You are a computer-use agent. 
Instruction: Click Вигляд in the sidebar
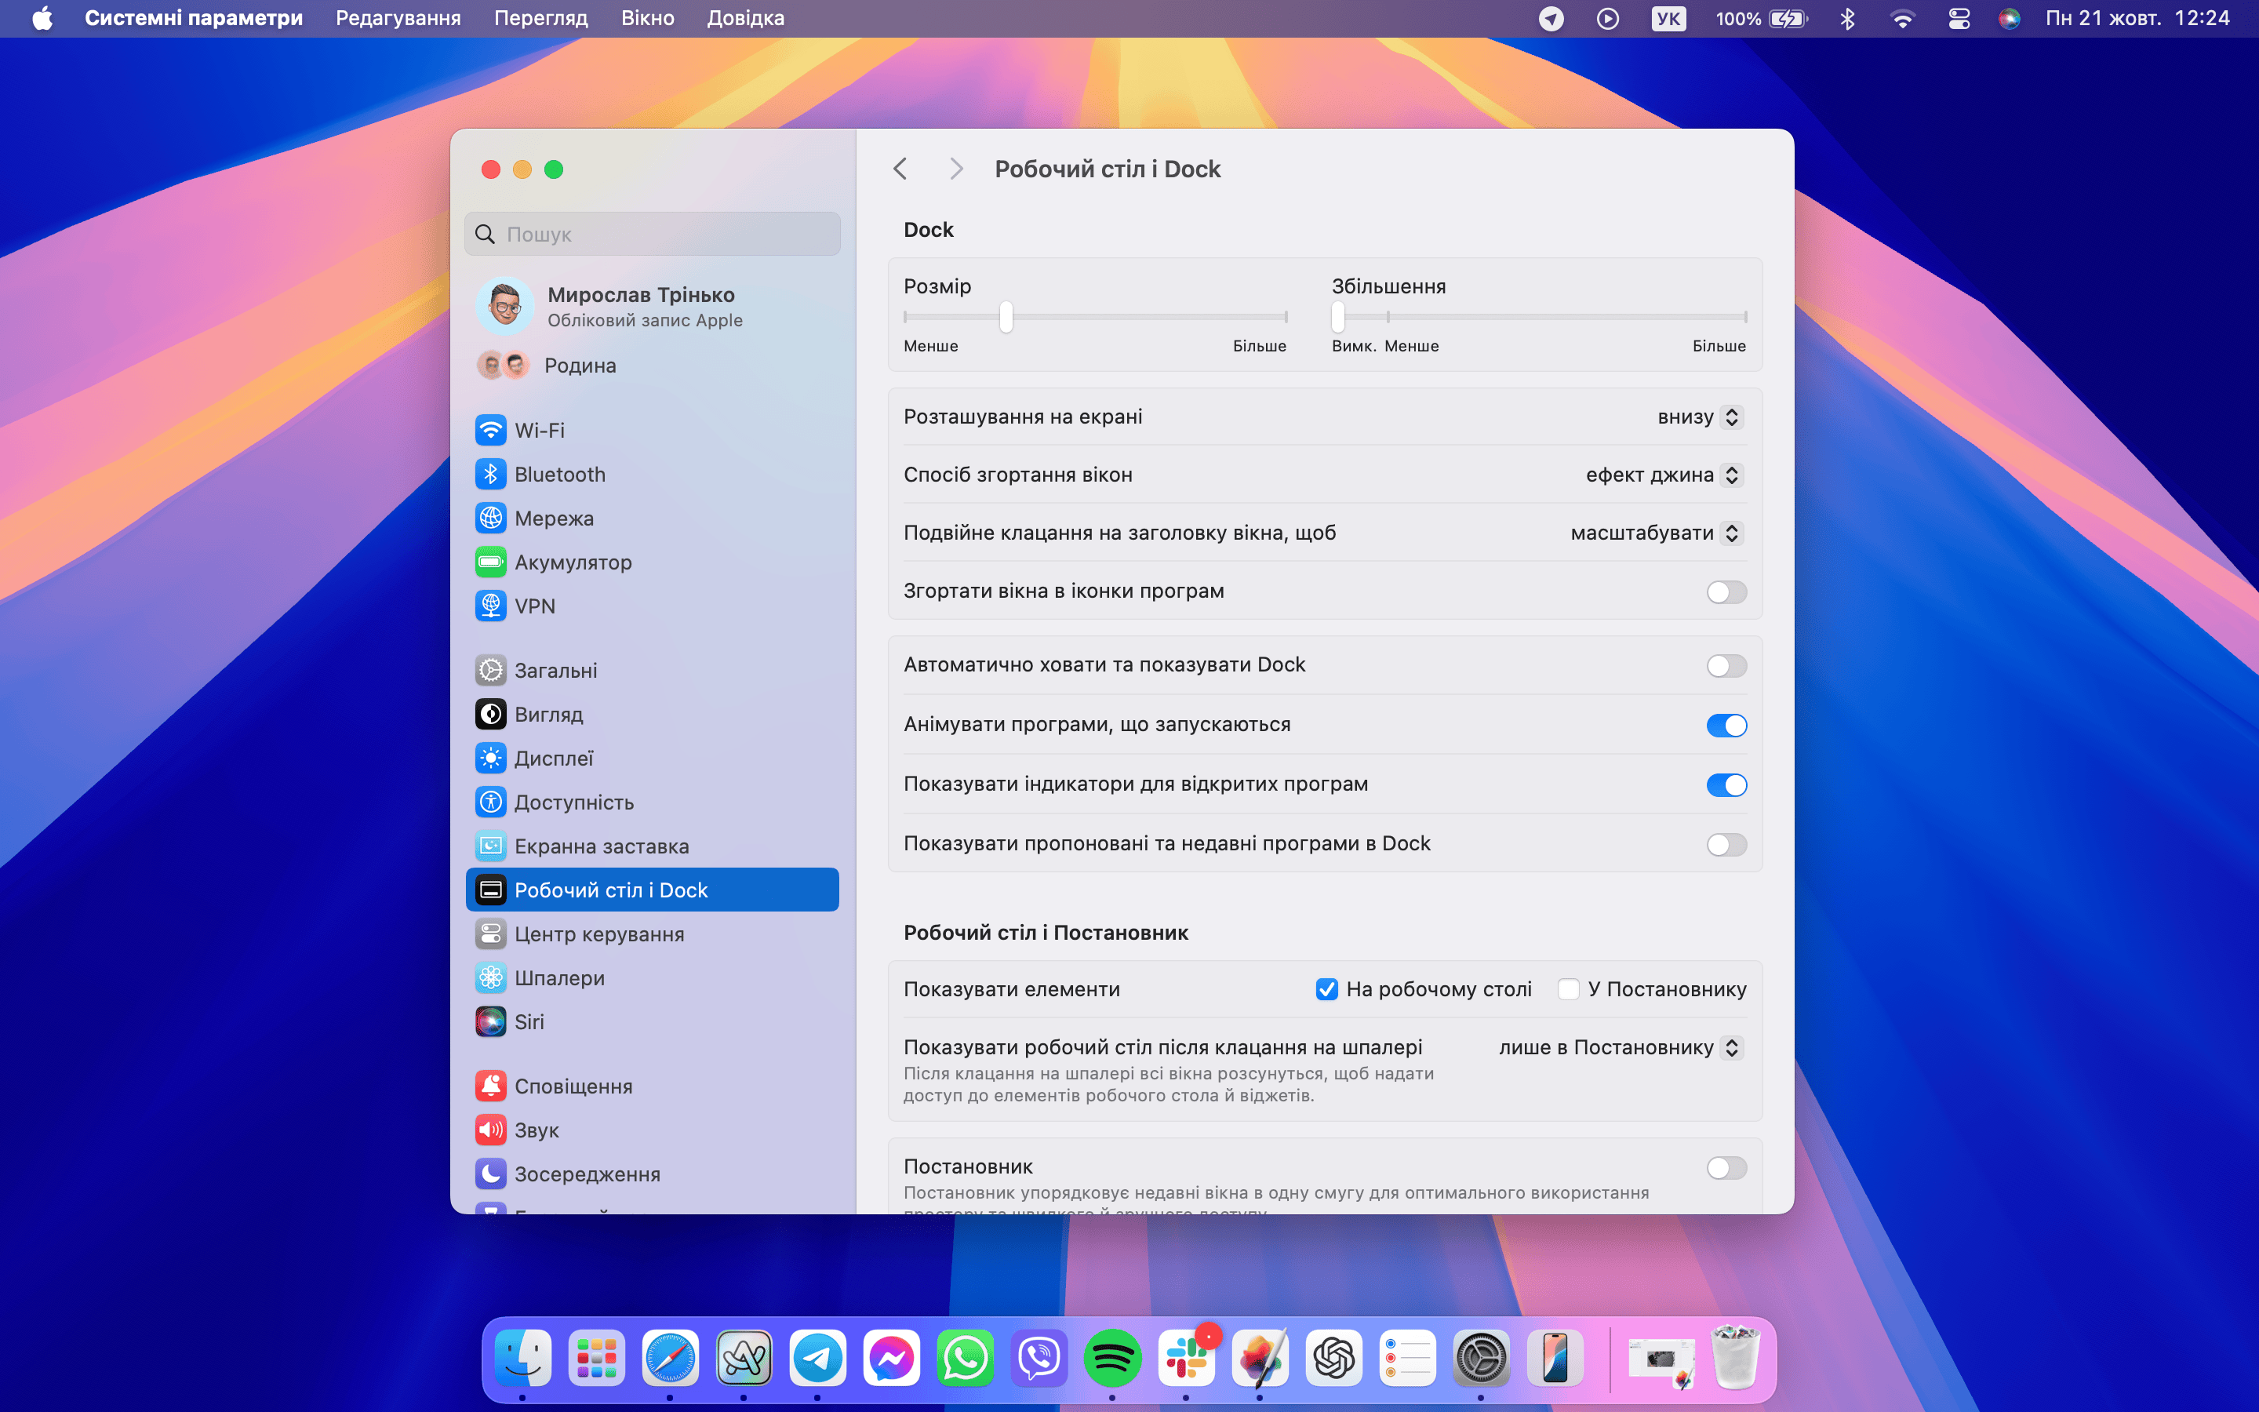[x=551, y=712]
